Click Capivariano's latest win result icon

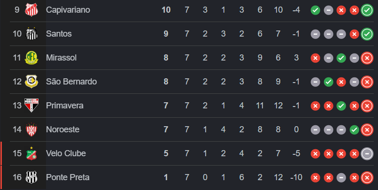[x=367, y=10]
